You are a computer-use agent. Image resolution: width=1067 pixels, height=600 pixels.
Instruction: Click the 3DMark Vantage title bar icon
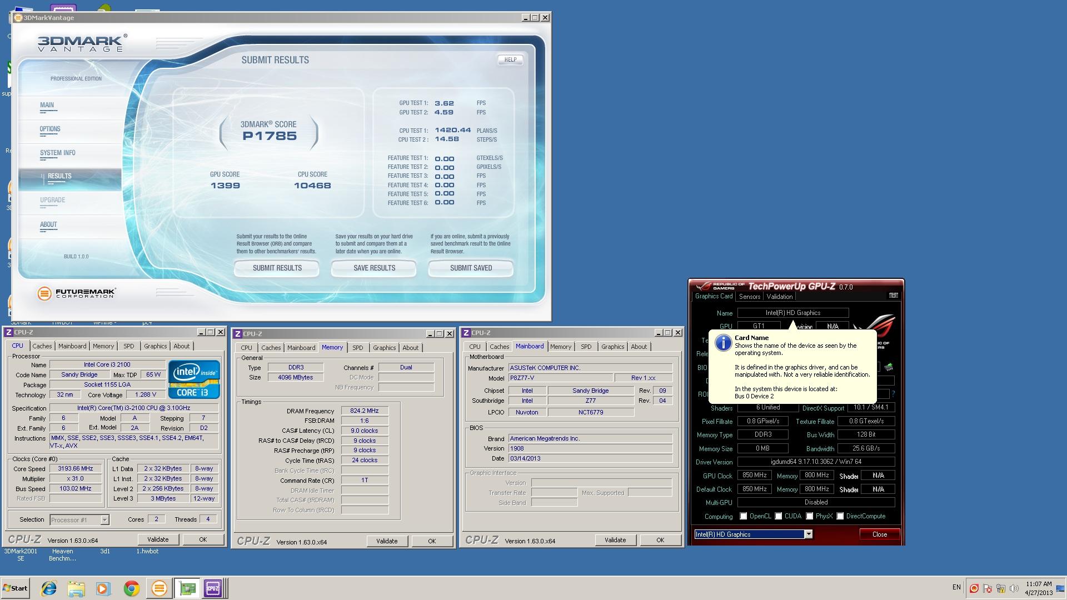pyautogui.click(x=18, y=18)
